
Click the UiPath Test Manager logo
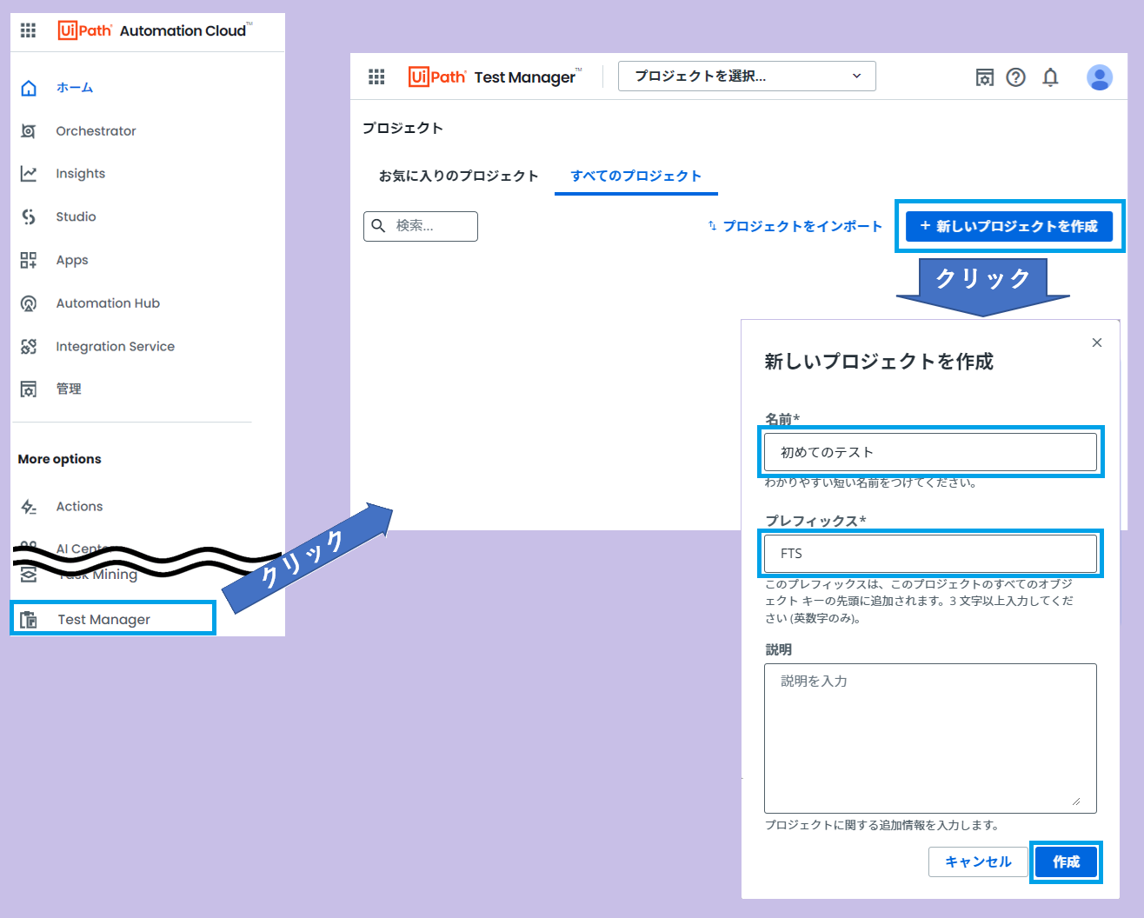[x=495, y=76]
